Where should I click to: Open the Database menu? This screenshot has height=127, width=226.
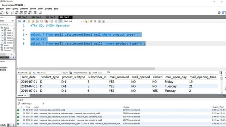(24, 8)
